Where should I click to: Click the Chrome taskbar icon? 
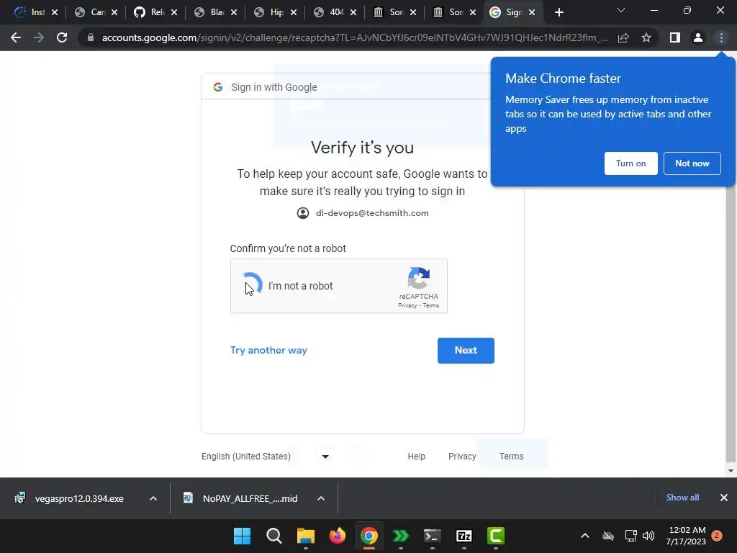pos(369,536)
